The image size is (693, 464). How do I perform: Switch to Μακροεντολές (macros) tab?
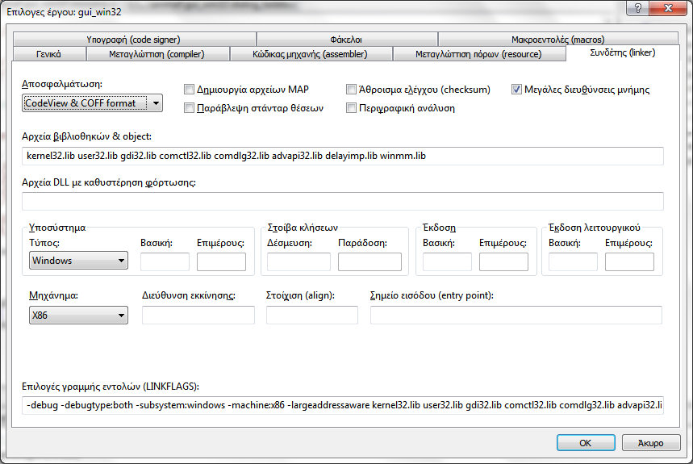(557, 40)
